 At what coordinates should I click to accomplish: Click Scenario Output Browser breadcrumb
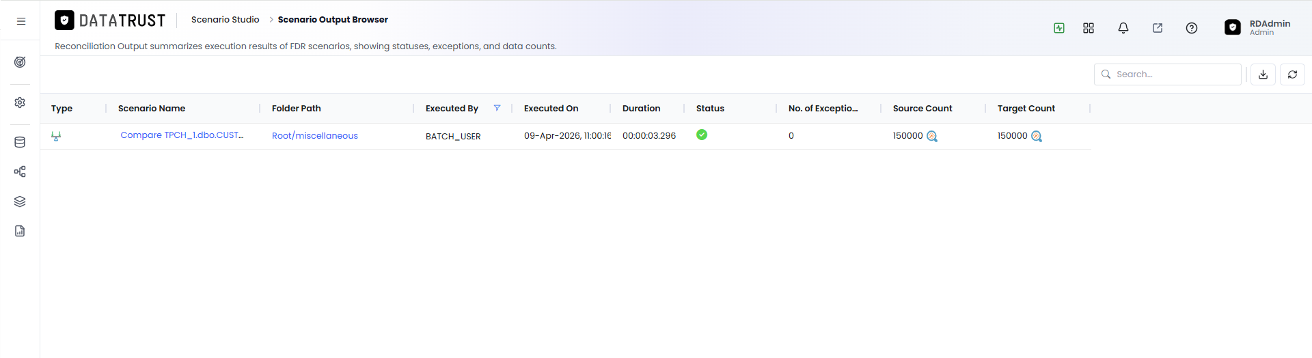click(333, 20)
